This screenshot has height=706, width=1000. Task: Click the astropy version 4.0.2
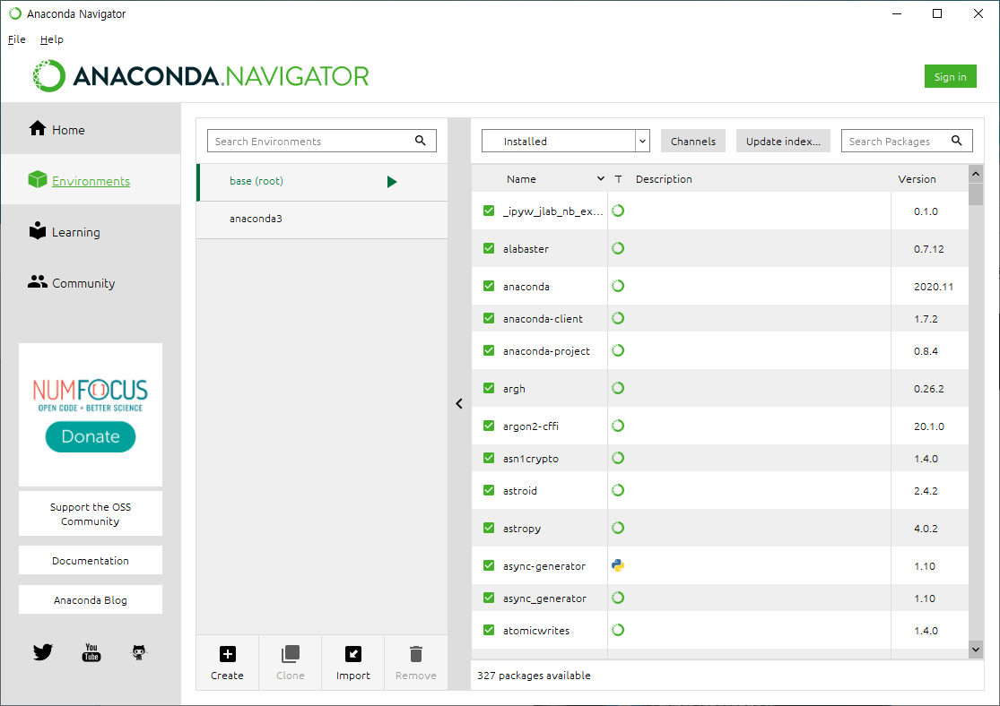pyautogui.click(x=926, y=529)
